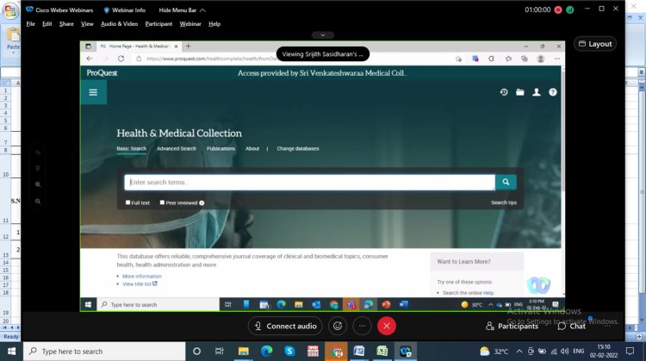Open the Share menu
Viewport: 646px width, 361px height.
(66, 24)
